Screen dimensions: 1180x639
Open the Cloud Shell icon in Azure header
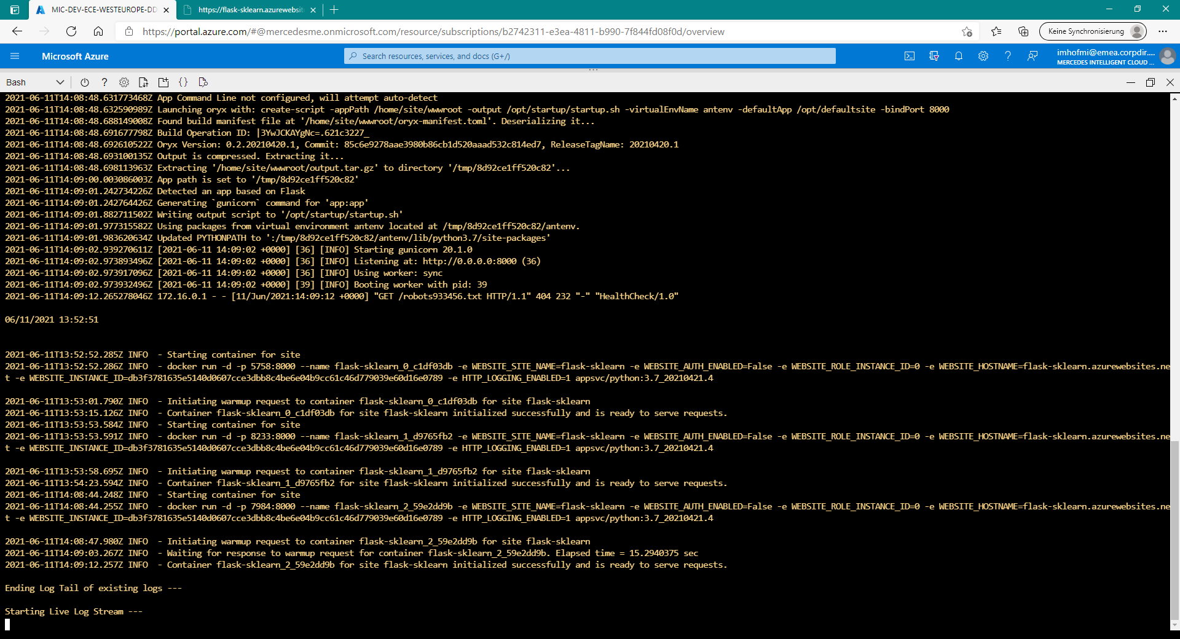(910, 56)
